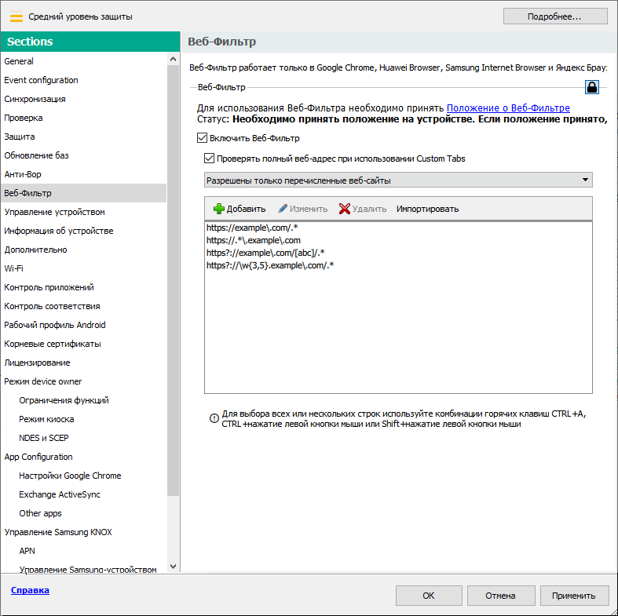
Task: Click the pencil Изменить icon
Action: tap(283, 209)
